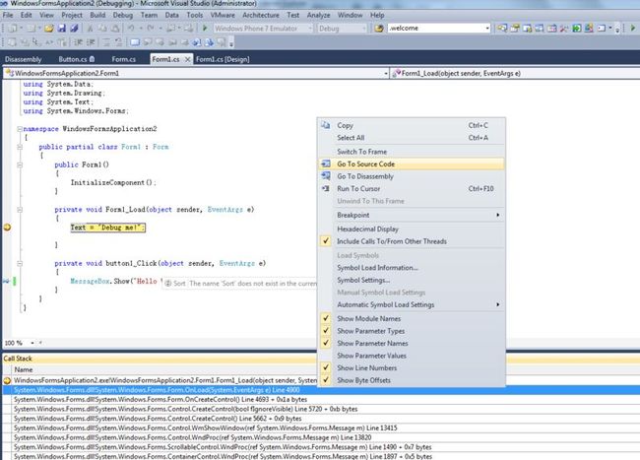Viewport: 640px width, 460px height.
Task: Choose Go To Source Code
Action: (x=411, y=164)
